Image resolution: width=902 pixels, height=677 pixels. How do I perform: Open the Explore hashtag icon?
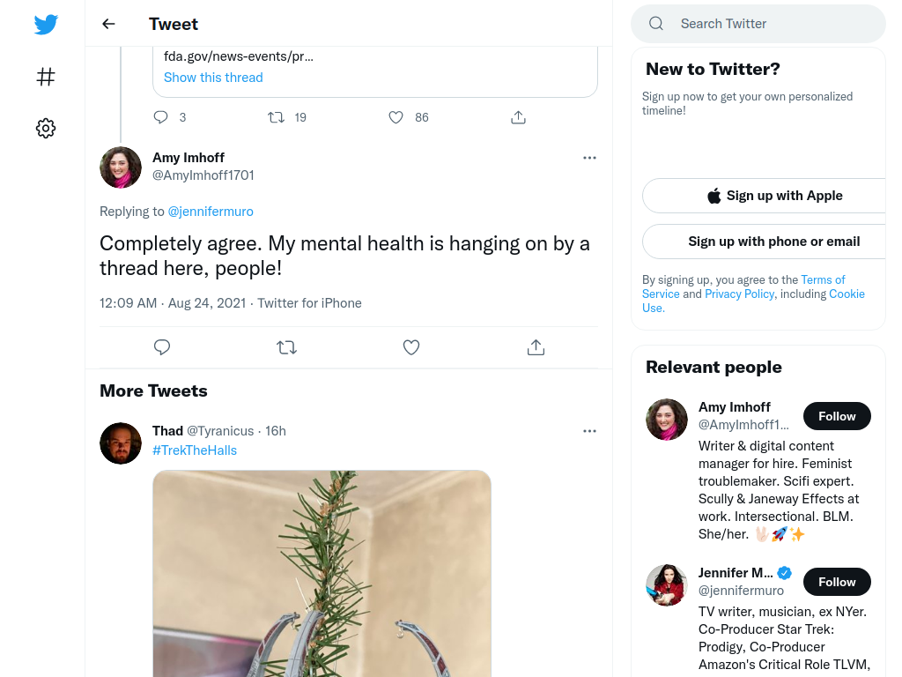46,77
